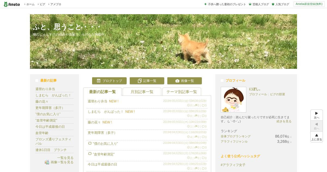Click sidebar link 藤の花々
The height and width of the screenshot is (172, 327).
(x=42, y=102)
